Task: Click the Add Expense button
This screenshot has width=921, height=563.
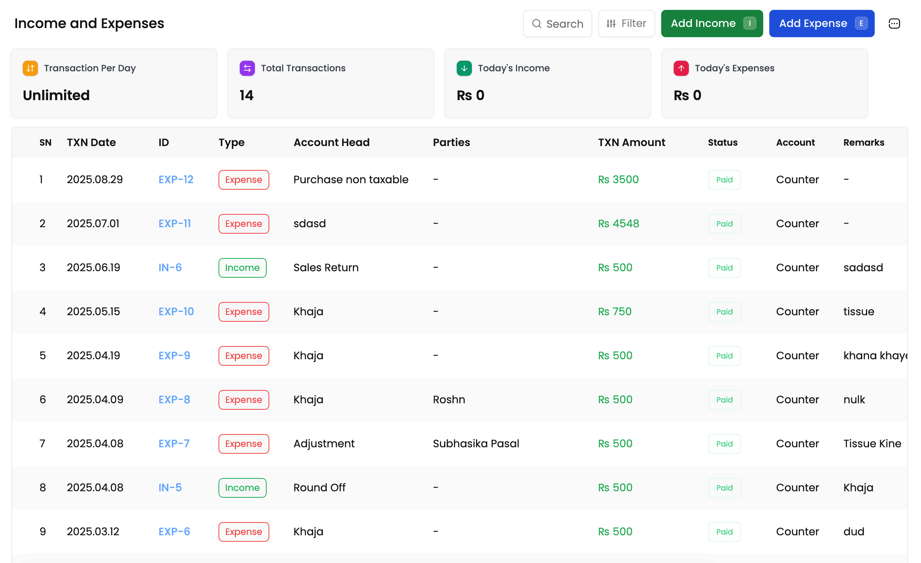Action: tap(822, 23)
